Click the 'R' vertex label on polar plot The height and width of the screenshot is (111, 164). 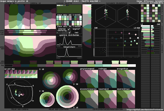pyautogui.click(x=33, y=86)
